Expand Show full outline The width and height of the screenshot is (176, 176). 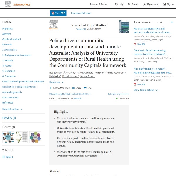(12, 109)
